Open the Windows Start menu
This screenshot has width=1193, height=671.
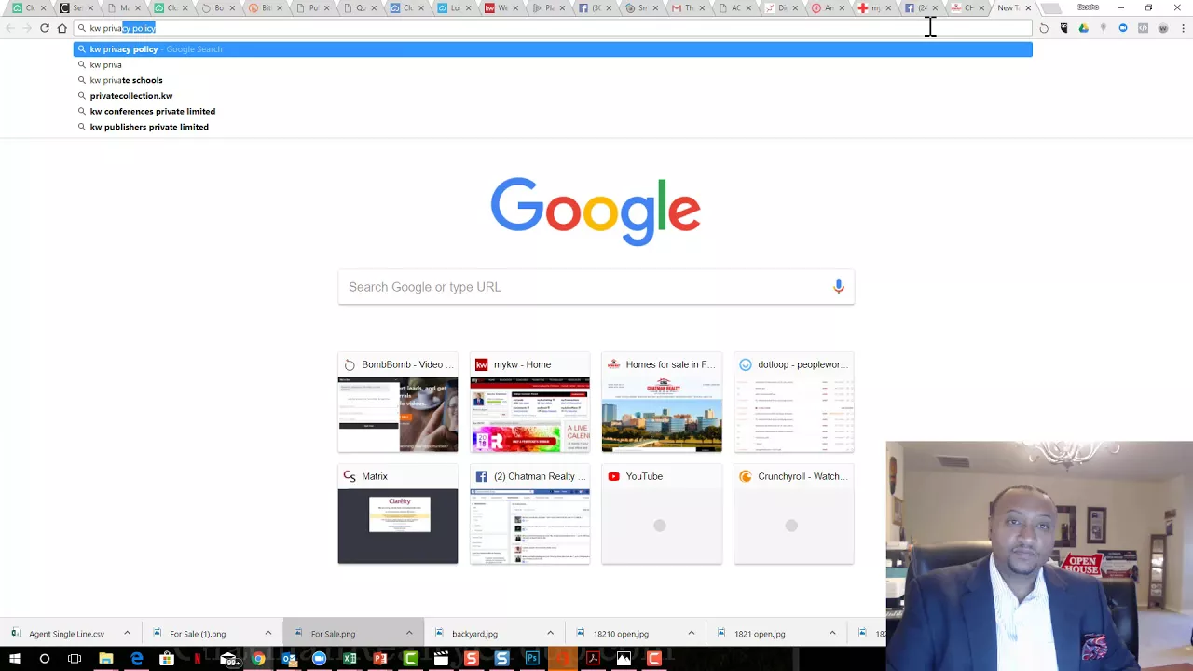pos(14,659)
